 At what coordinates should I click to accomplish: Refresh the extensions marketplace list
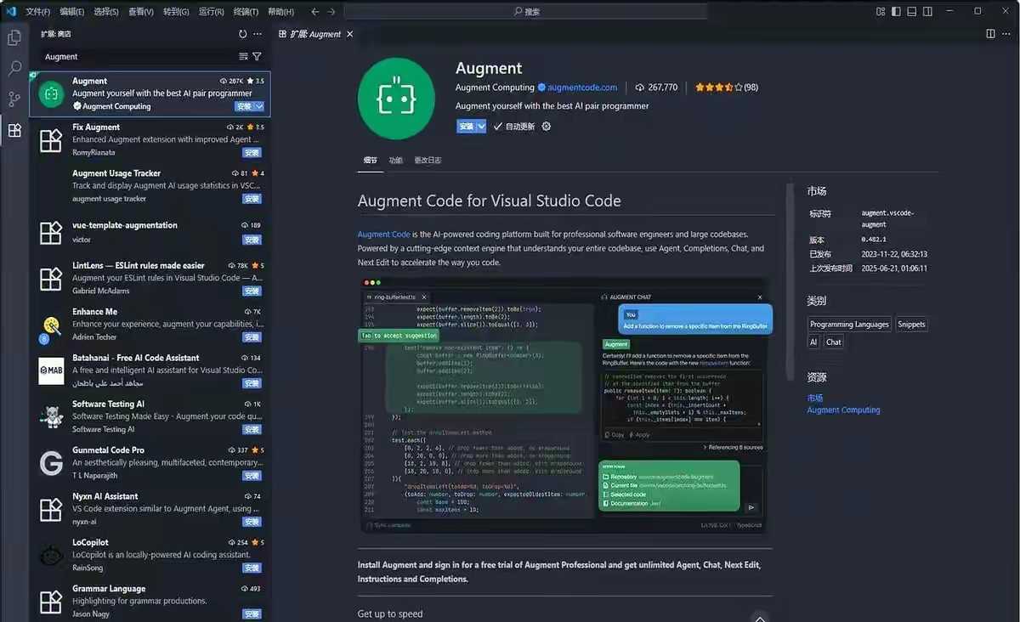[242, 34]
